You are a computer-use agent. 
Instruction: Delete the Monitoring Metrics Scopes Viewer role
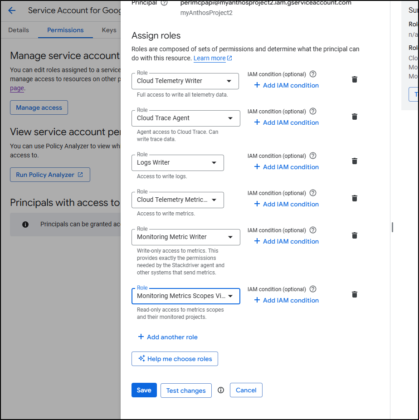[x=355, y=294]
